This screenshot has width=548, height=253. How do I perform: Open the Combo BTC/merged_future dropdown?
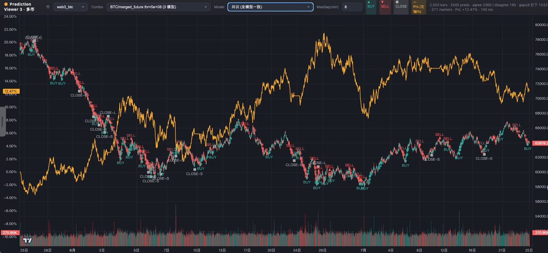pos(158,7)
